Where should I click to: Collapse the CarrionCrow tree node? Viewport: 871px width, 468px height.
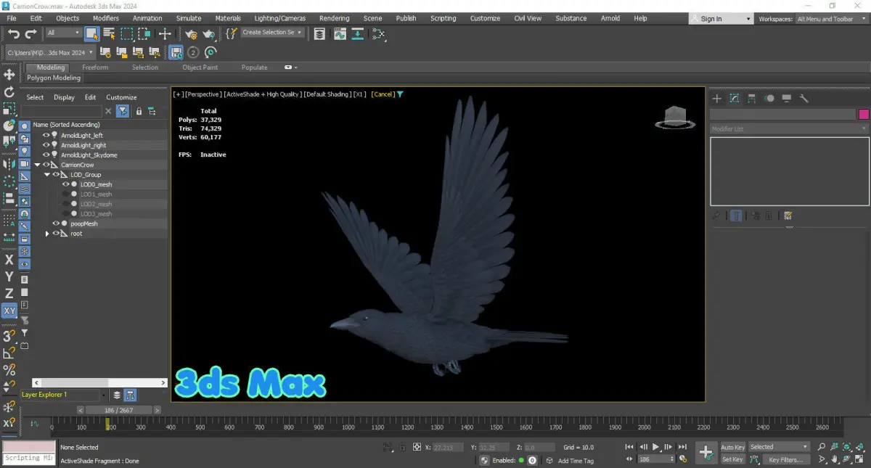(x=37, y=165)
